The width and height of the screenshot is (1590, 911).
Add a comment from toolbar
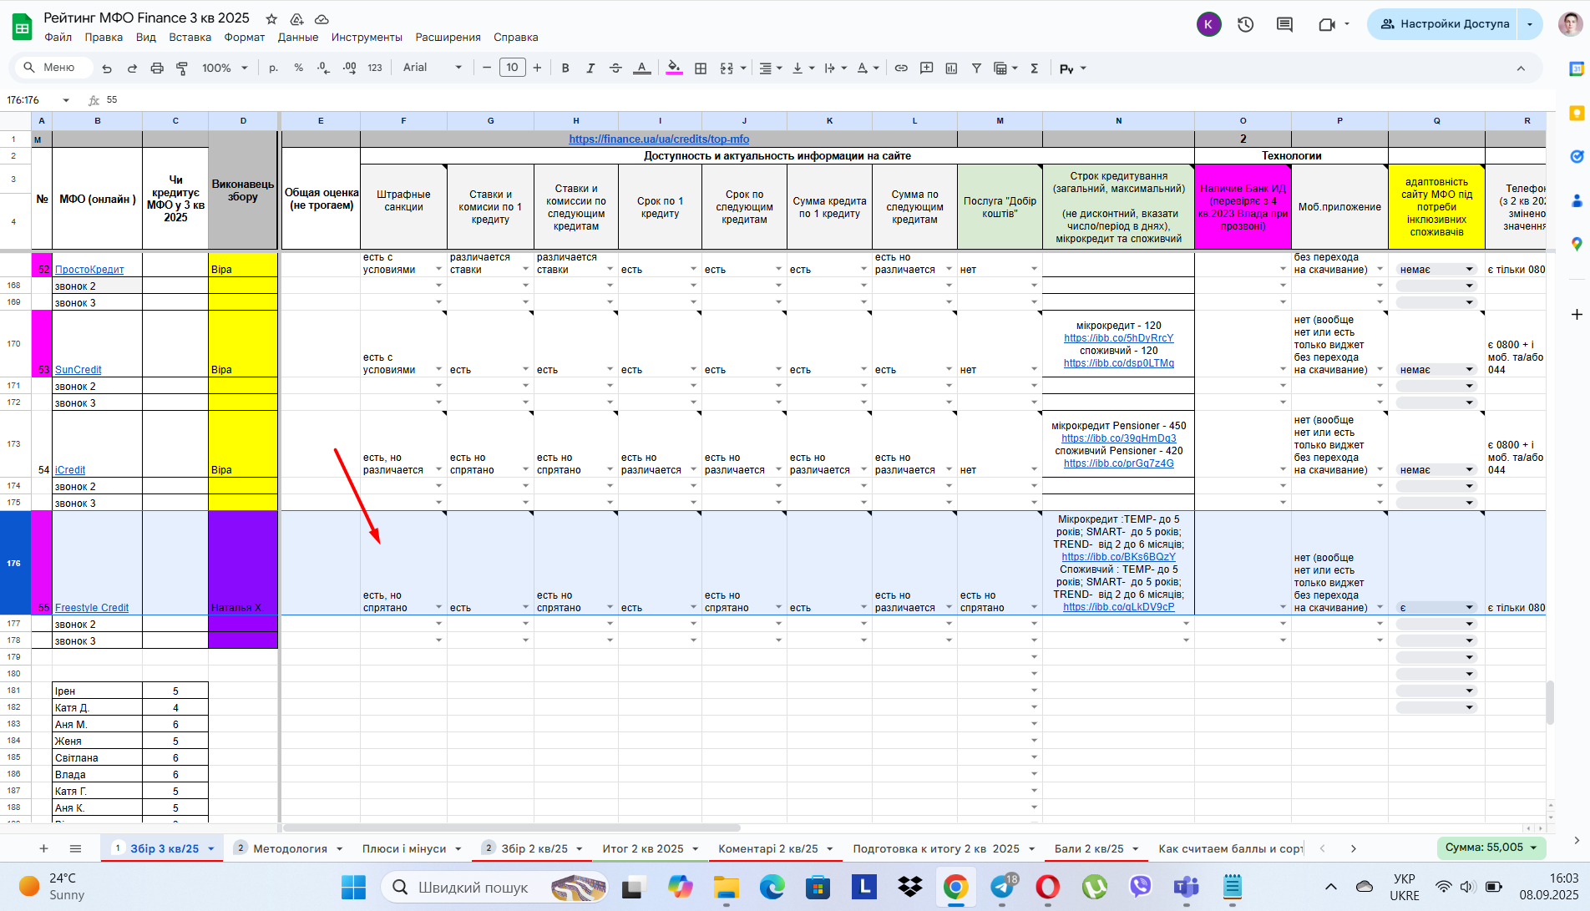(x=926, y=68)
